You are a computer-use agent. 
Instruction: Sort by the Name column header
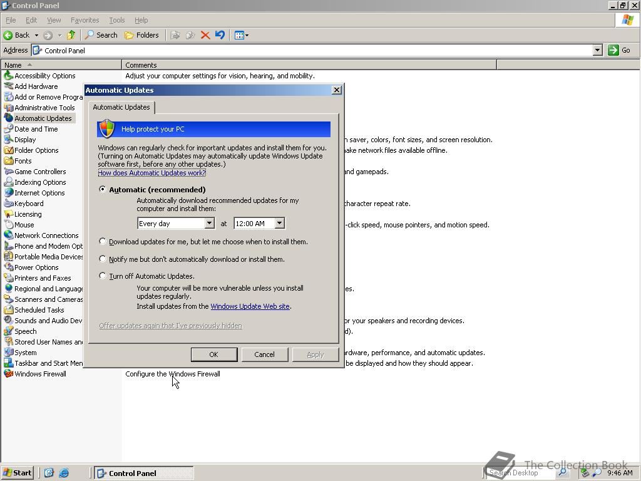coord(61,65)
